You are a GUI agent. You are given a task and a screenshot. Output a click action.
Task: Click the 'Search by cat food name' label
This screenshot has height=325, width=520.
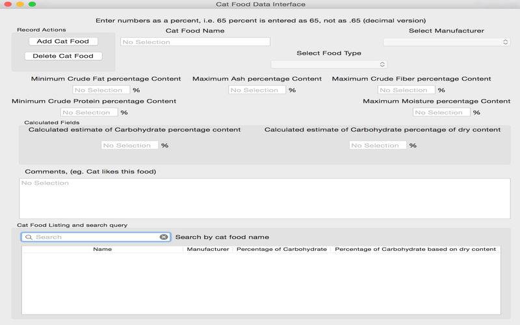coord(222,237)
